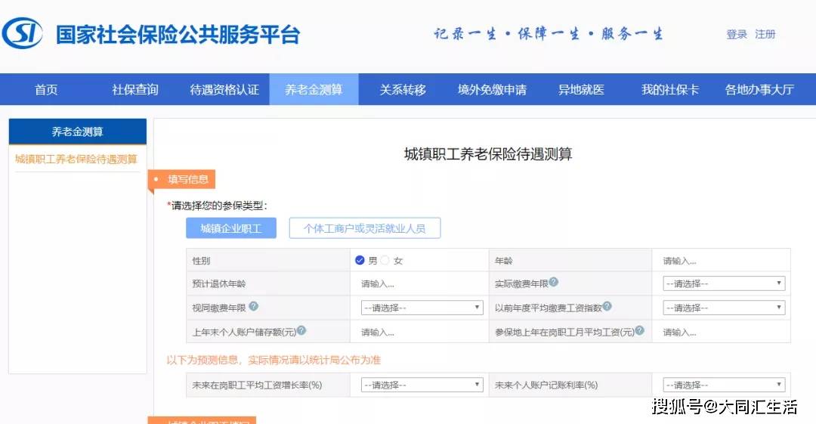Click the 填写信息 section tag
Image resolution: width=816 pixels, height=424 pixels.
click(x=181, y=179)
